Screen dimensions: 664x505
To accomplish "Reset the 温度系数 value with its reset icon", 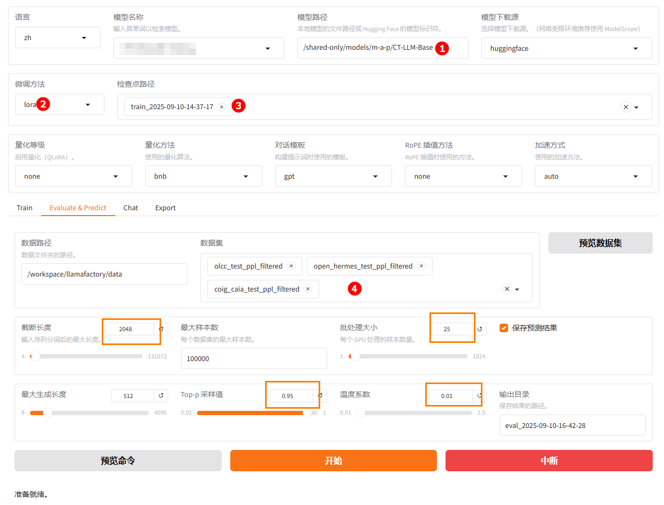I will (479, 396).
